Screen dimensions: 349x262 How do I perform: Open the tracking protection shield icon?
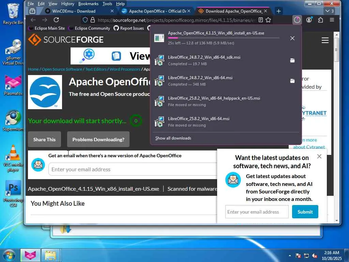(x=85, y=20)
